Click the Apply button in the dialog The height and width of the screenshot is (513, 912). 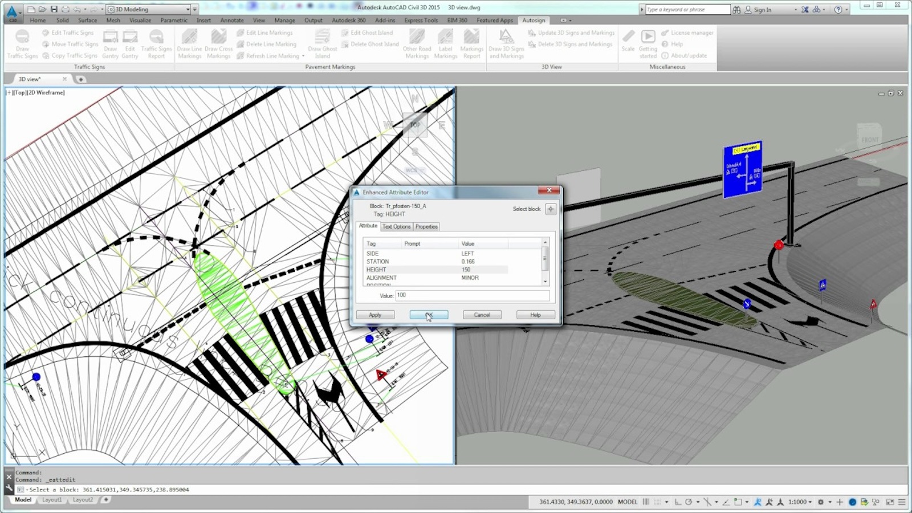[375, 315]
